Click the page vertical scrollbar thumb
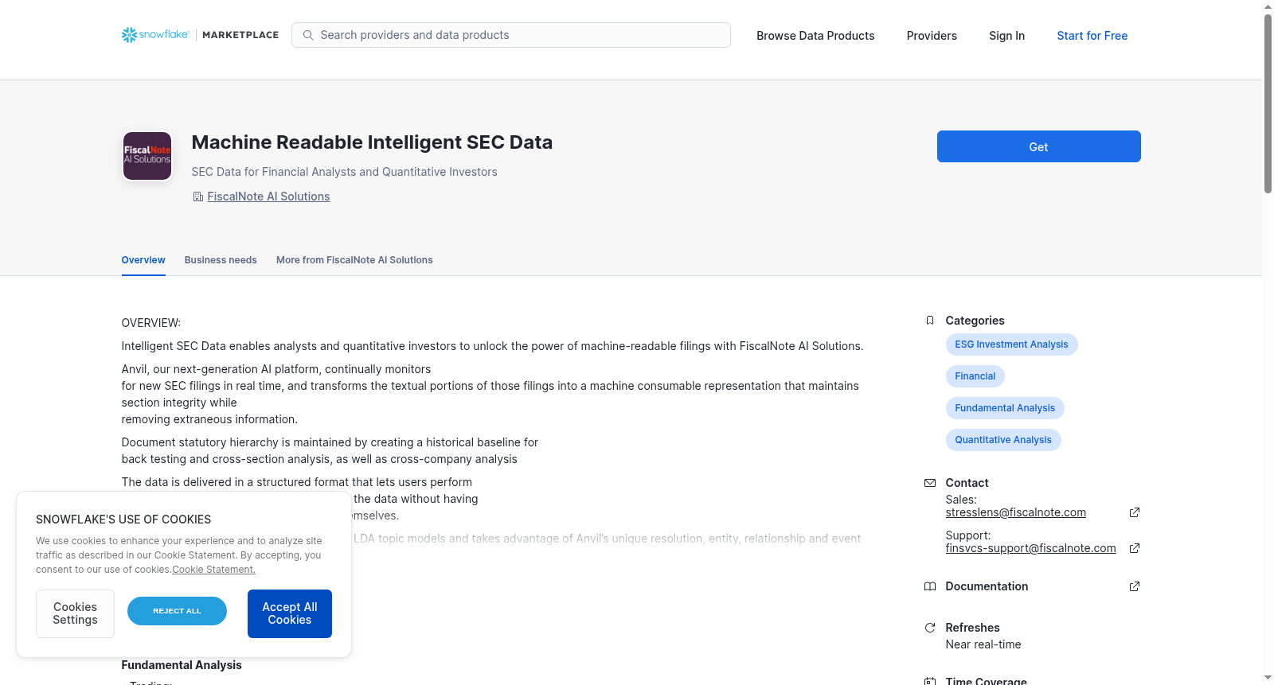Viewport: 1274px width, 685px height. pyautogui.click(x=1268, y=103)
